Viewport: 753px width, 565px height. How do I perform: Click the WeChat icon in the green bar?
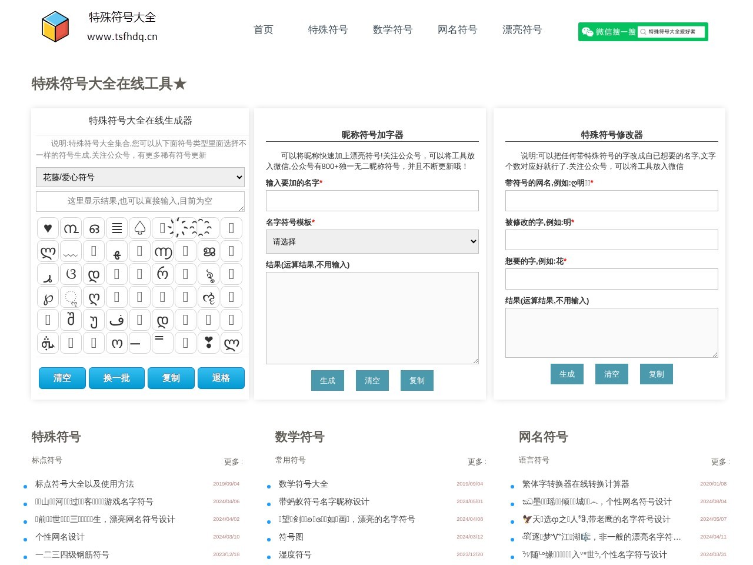pyautogui.click(x=587, y=32)
